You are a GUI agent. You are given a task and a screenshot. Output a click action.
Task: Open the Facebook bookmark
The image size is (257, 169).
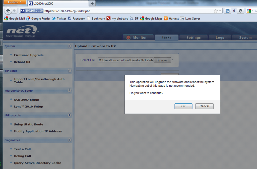tap(76, 19)
